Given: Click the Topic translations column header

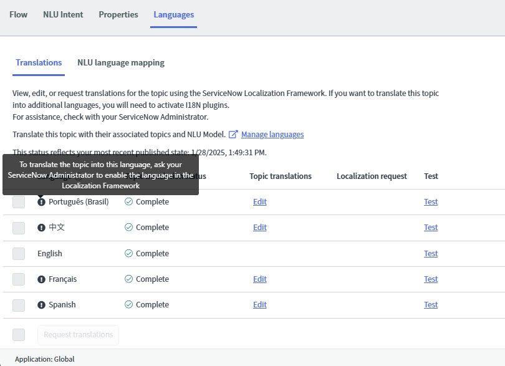Looking at the screenshot, I should 281,176.
